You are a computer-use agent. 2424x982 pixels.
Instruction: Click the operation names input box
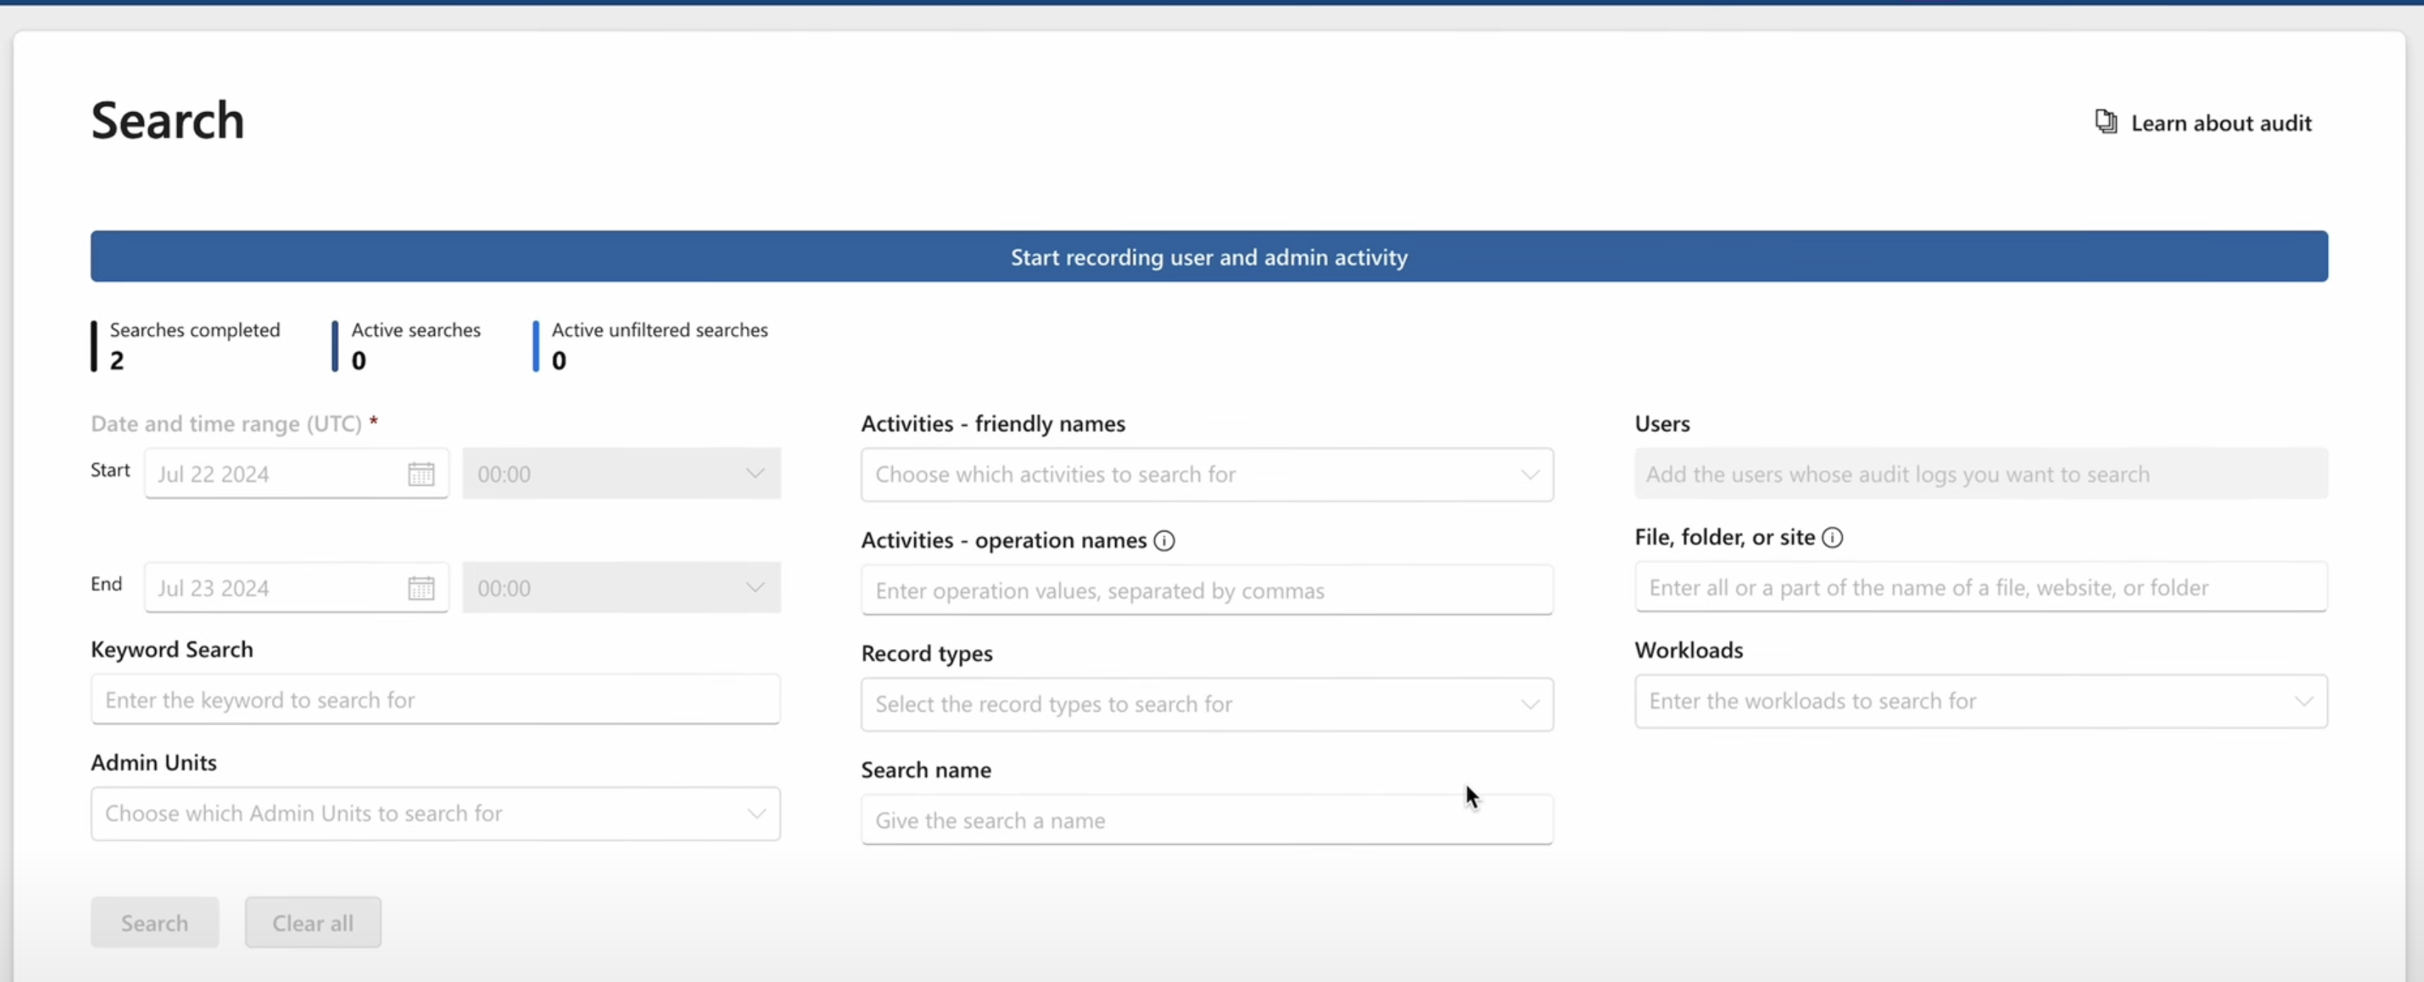[1206, 591]
